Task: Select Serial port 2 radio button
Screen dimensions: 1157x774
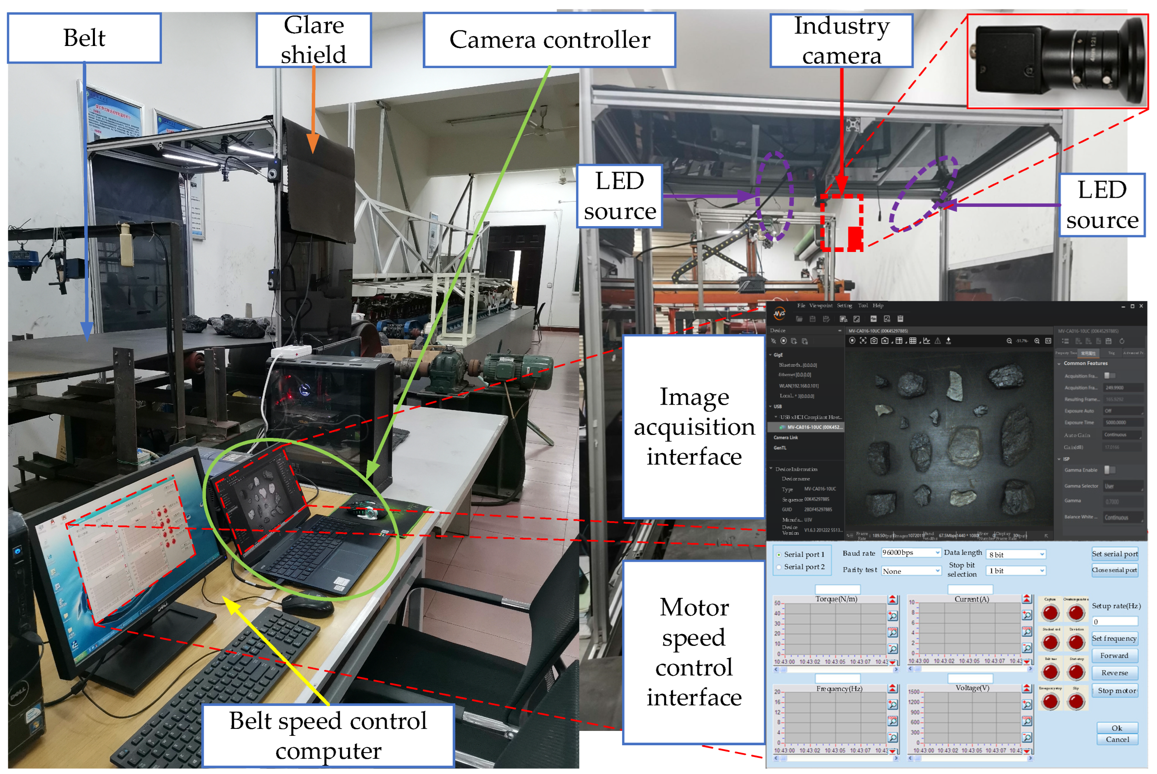Action: tap(779, 567)
